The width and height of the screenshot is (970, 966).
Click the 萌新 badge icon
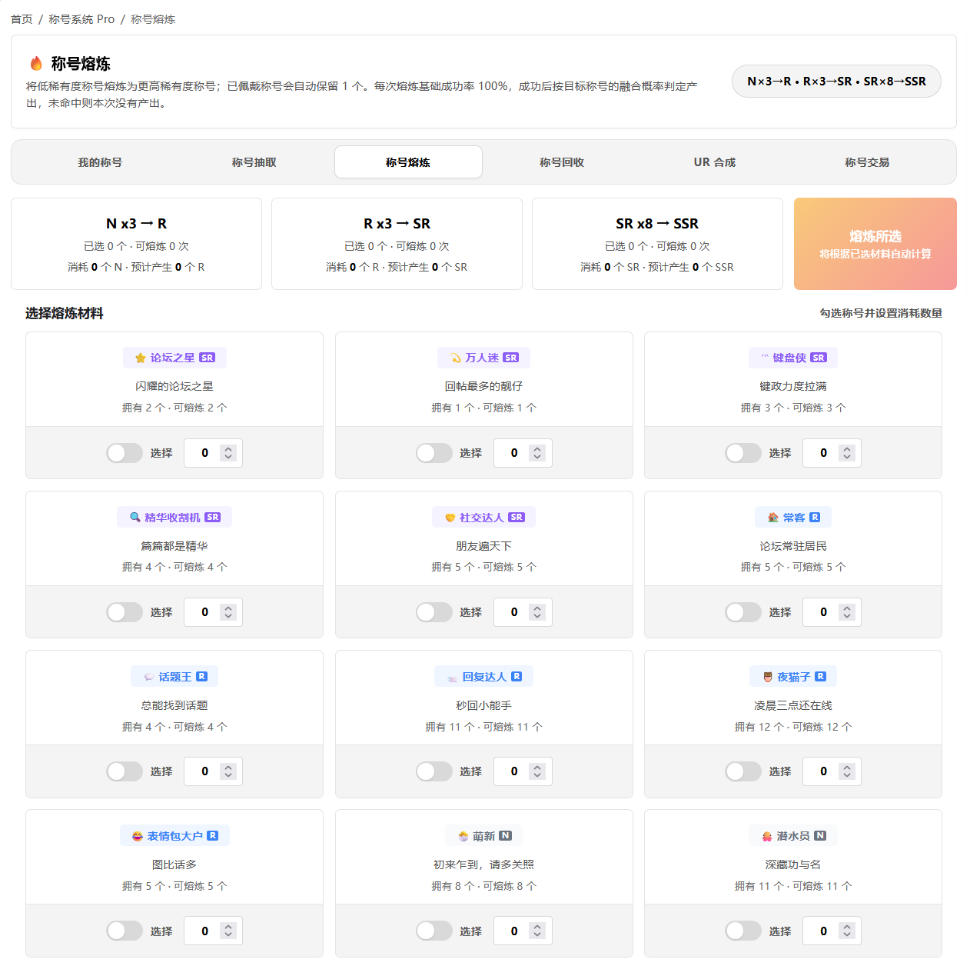[x=463, y=836]
